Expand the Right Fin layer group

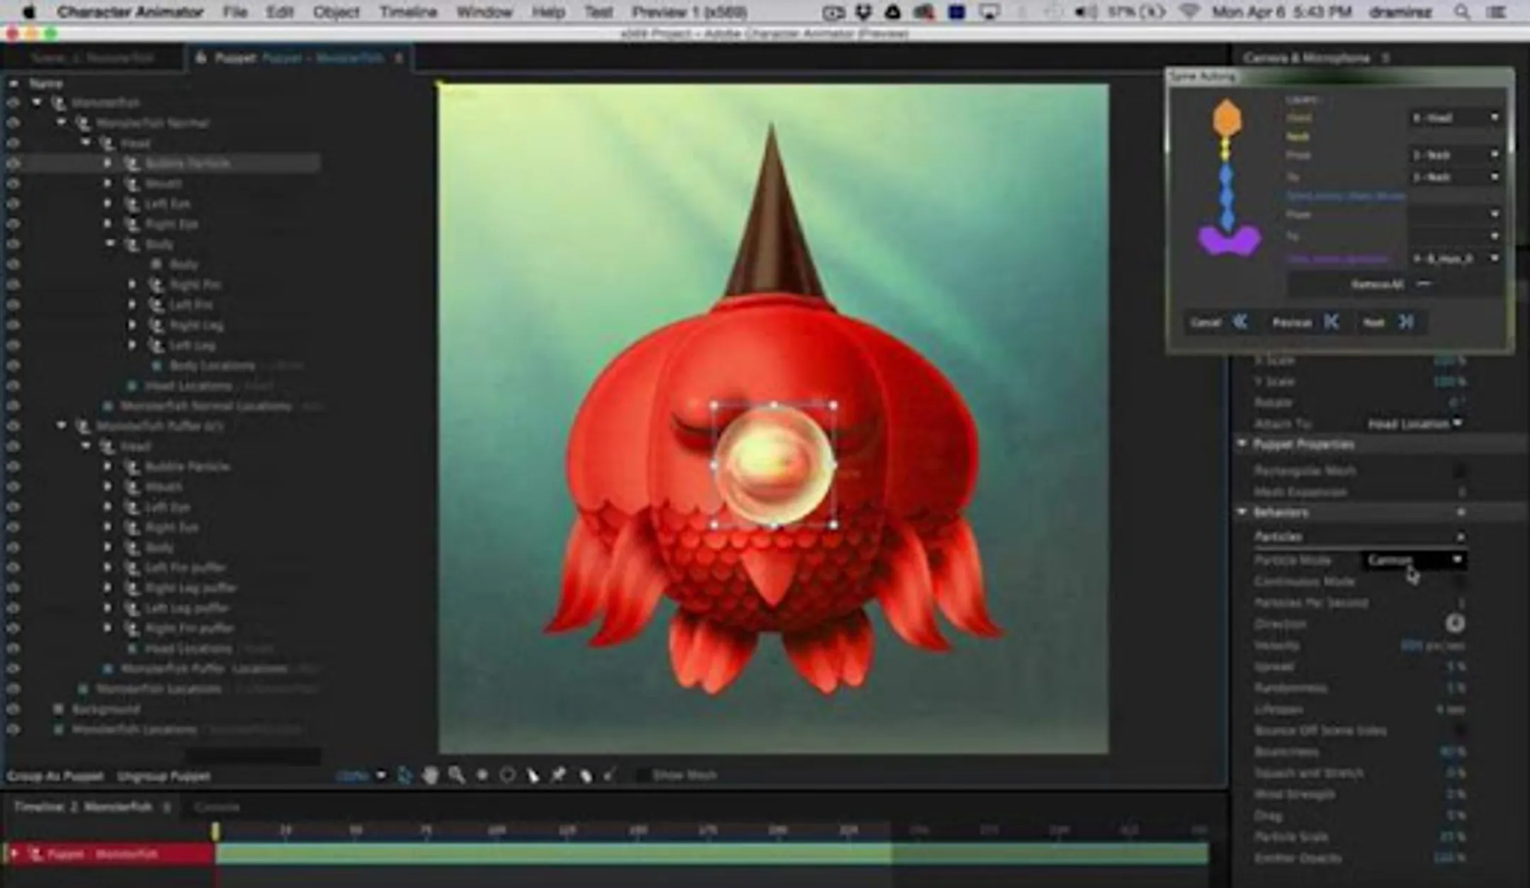[132, 284]
